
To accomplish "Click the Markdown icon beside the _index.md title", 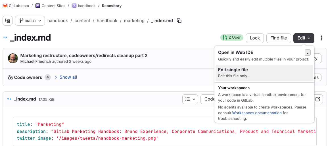I will point(5,37).
